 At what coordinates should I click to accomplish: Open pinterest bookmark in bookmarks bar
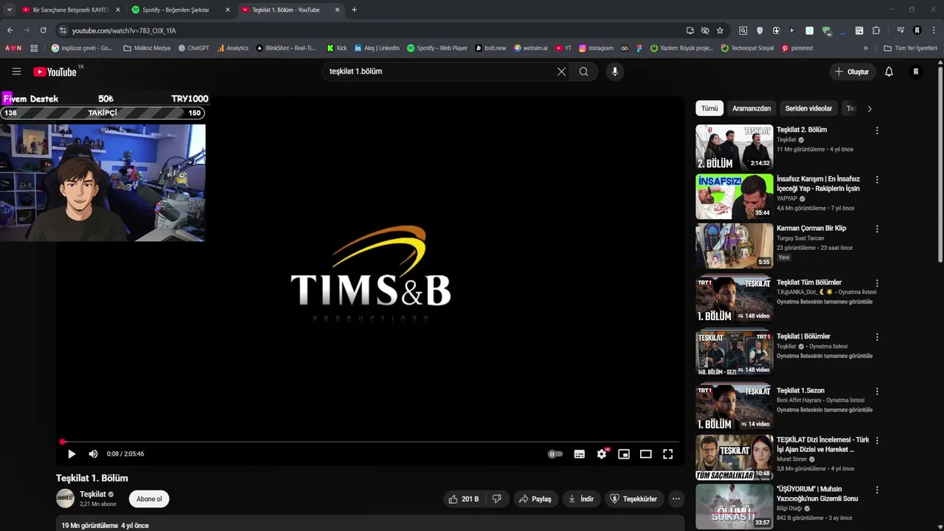click(797, 48)
